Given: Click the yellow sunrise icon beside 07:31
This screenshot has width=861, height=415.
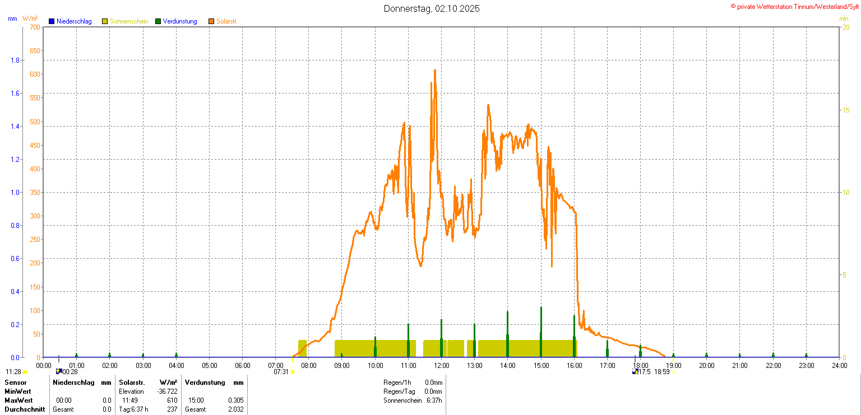Looking at the screenshot, I should point(293,372).
